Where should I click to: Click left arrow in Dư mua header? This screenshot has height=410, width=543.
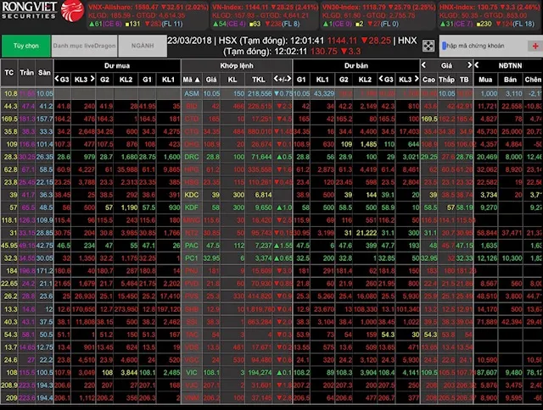[59, 79]
